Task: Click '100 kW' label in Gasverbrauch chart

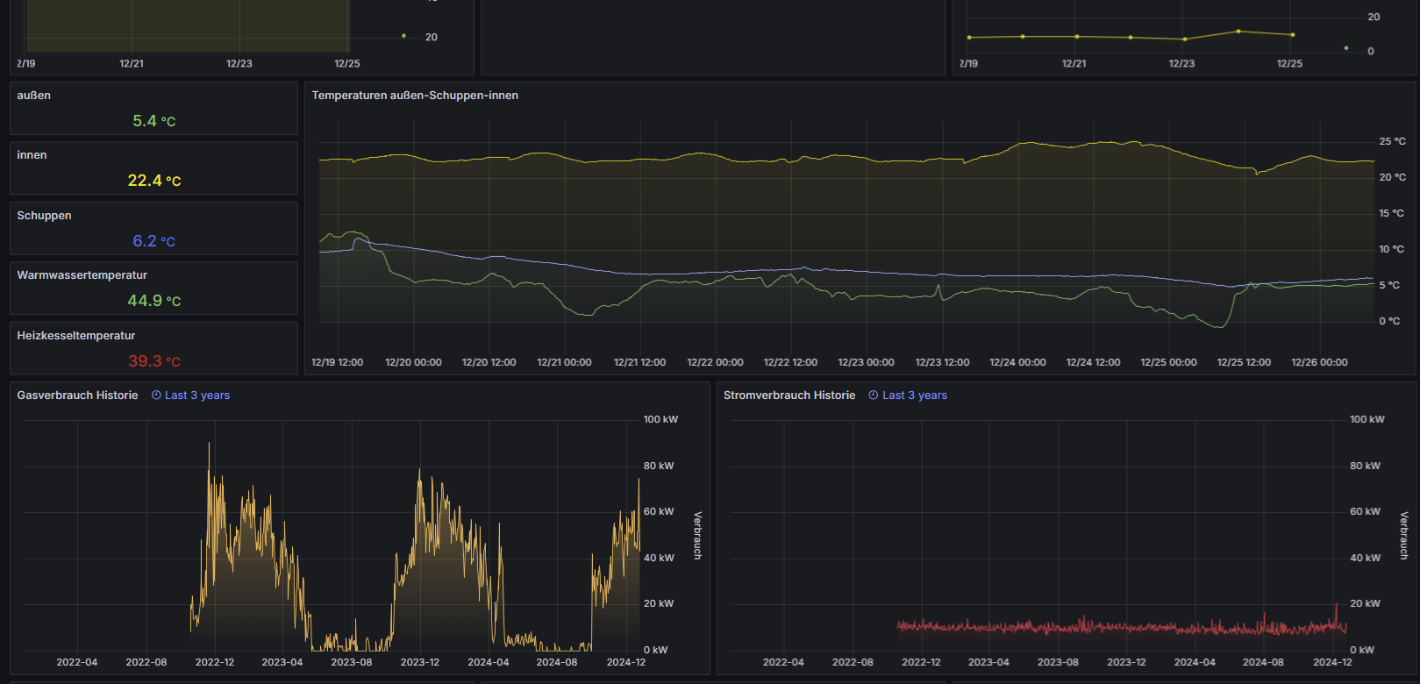Action: (x=660, y=419)
